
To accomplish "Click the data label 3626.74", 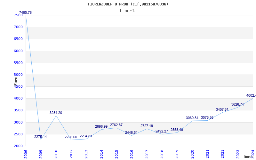I will tap(237, 105).
